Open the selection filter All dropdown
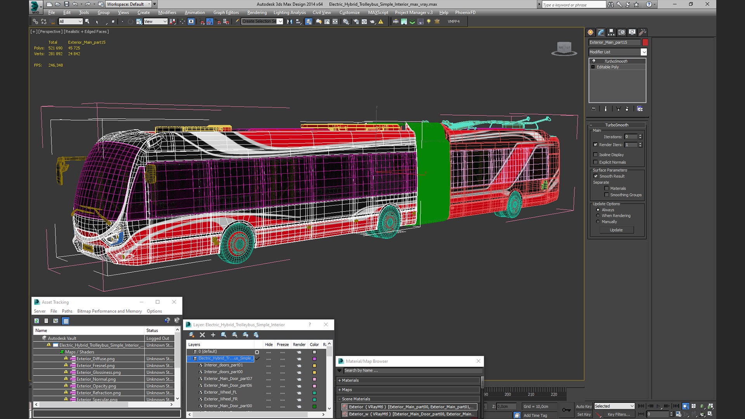Screen dimensions: 745x419 click(71, 22)
